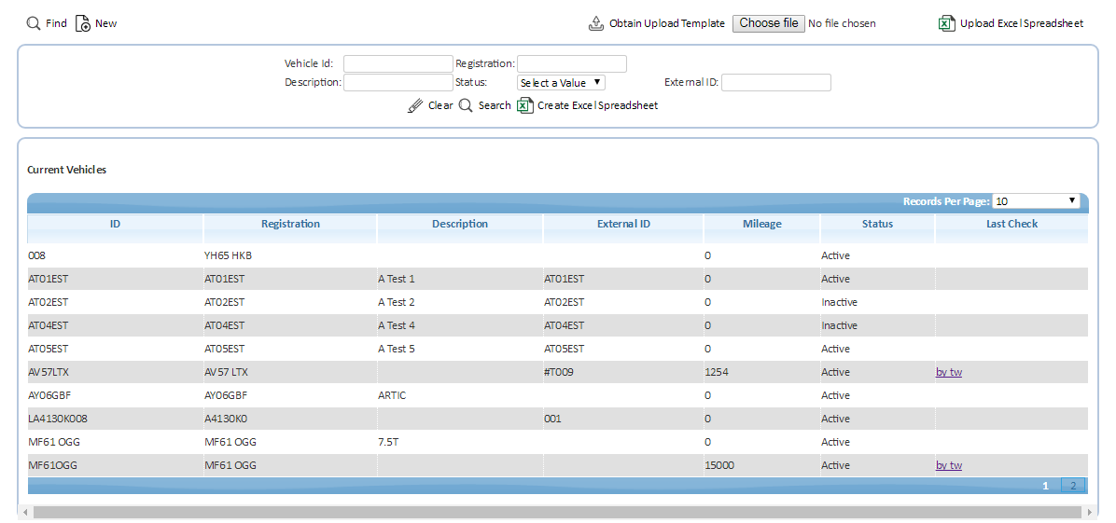Focus the Registration input field
Viewport: 1116px width, 523px height.
pyautogui.click(x=572, y=64)
